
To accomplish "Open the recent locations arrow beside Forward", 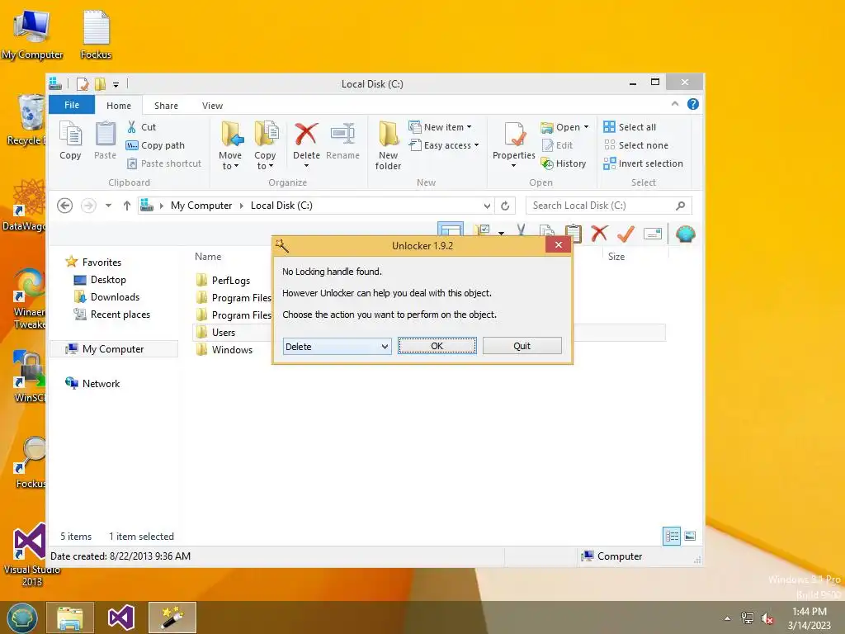I will 108,206.
